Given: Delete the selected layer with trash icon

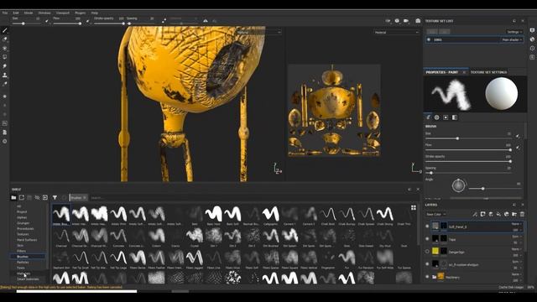Looking at the screenshot, I should click(522, 214).
